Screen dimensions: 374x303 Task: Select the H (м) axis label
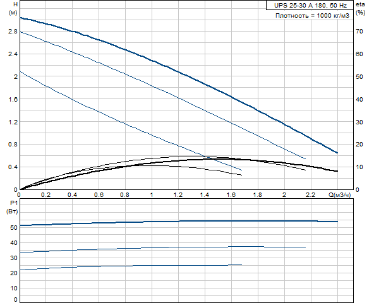click(13, 8)
